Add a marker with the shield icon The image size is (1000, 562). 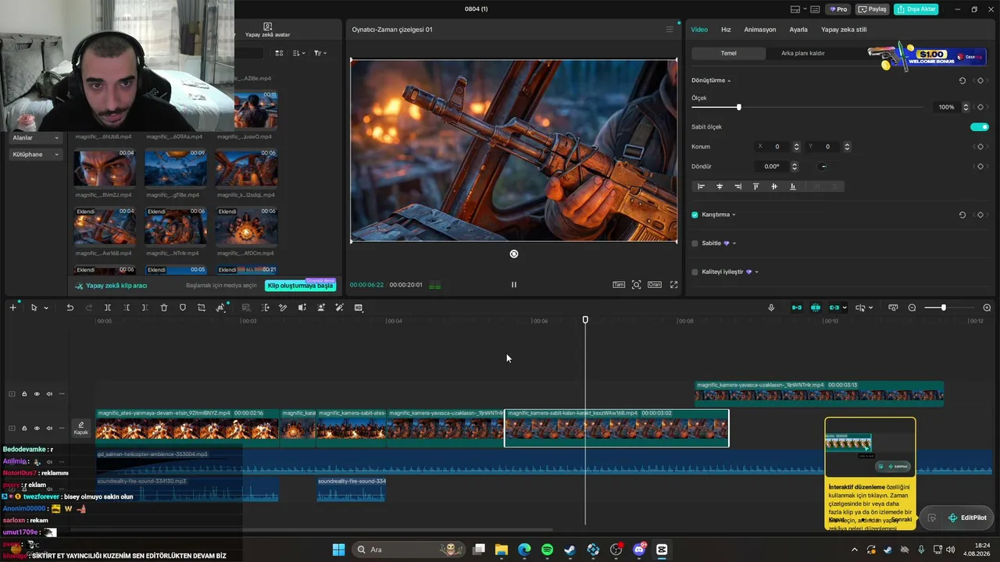click(x=183, y=308)
